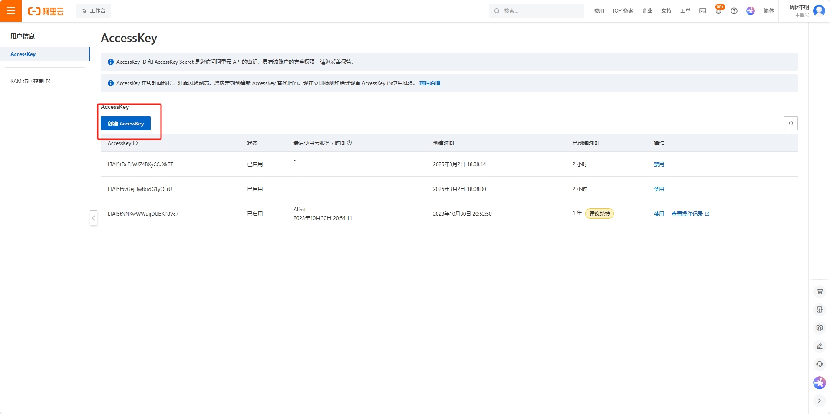Click the customer support headset icon

819,365
